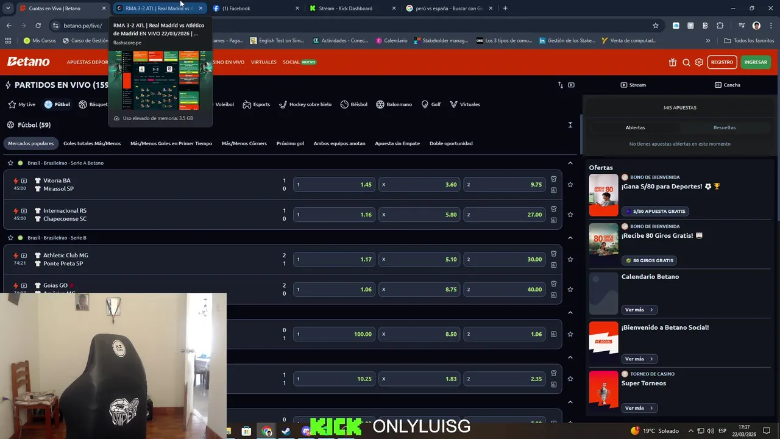Viewport: 780px width, 439px height.
Task: Reload the page with browser refresh button
Action: point(38,26)
